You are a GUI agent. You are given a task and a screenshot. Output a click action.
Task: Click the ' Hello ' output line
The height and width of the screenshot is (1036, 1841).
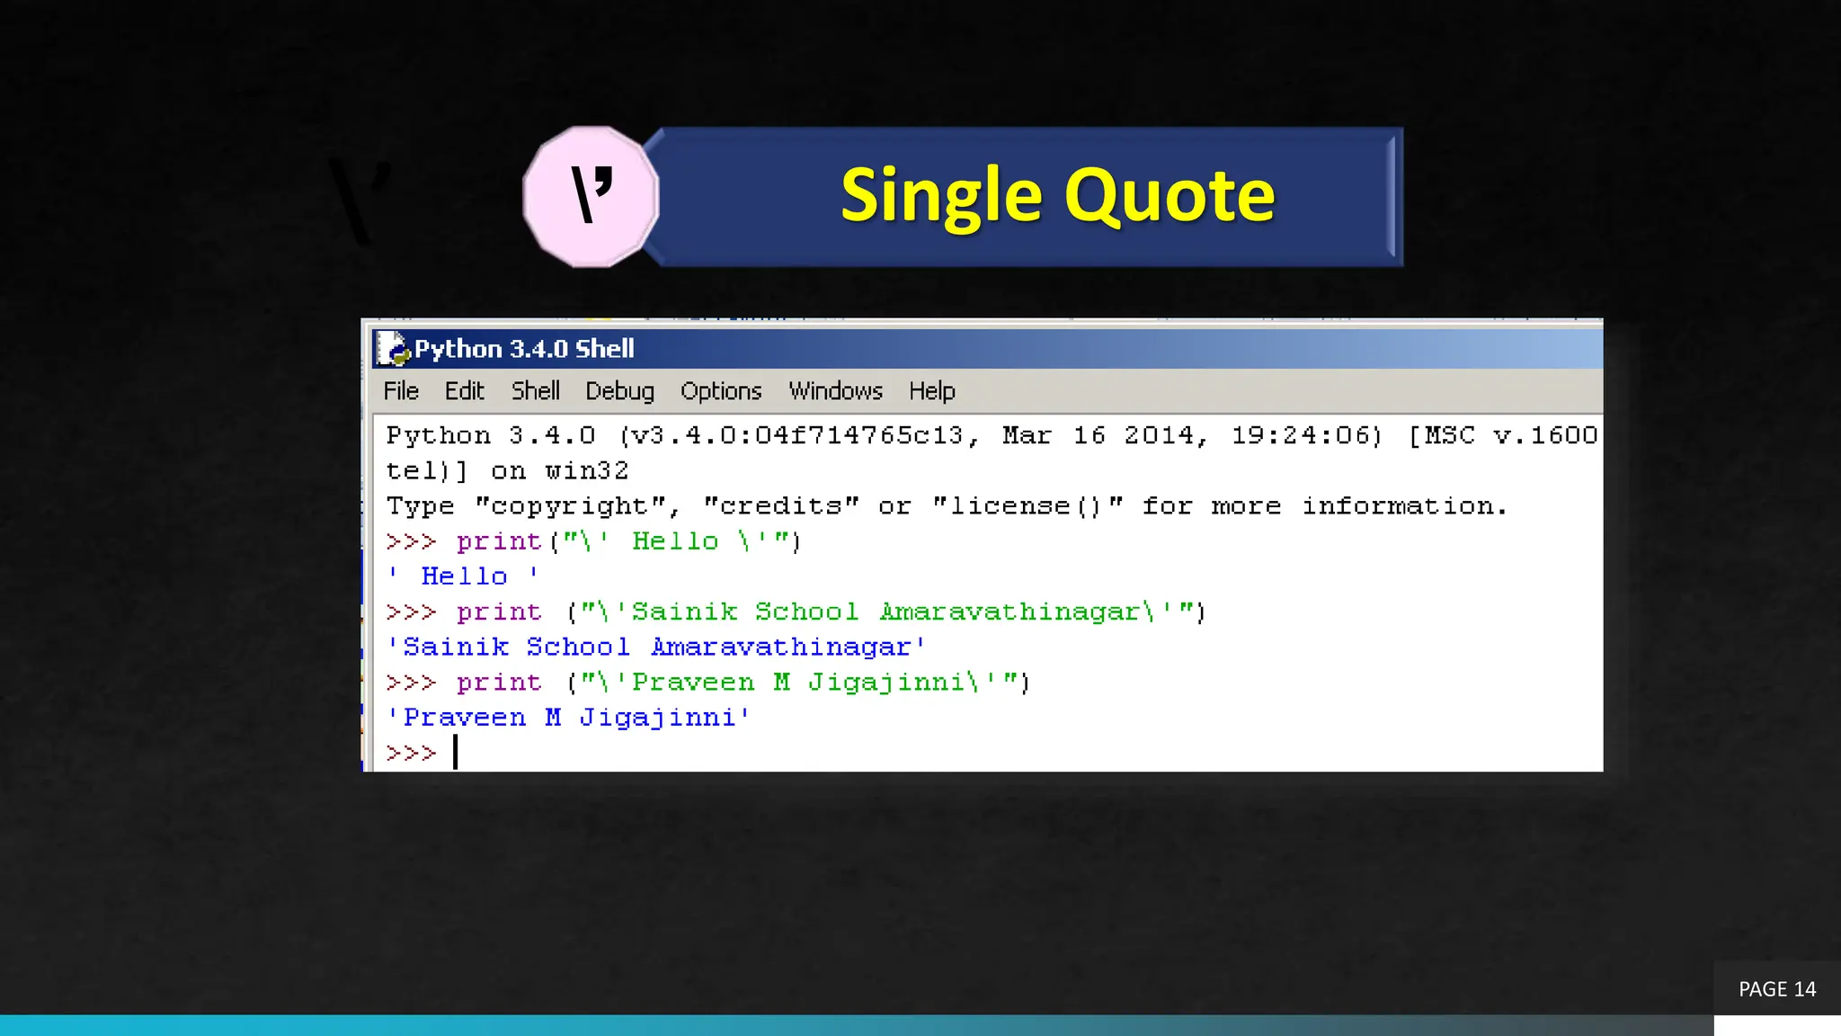464,576
